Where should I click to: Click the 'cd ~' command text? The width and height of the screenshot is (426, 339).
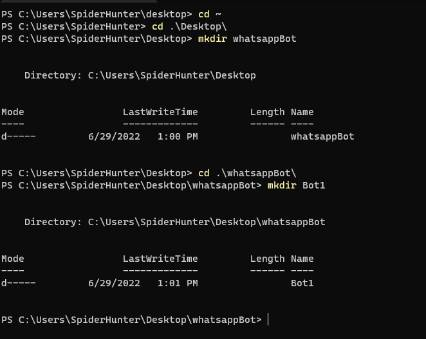pos(210,14)
